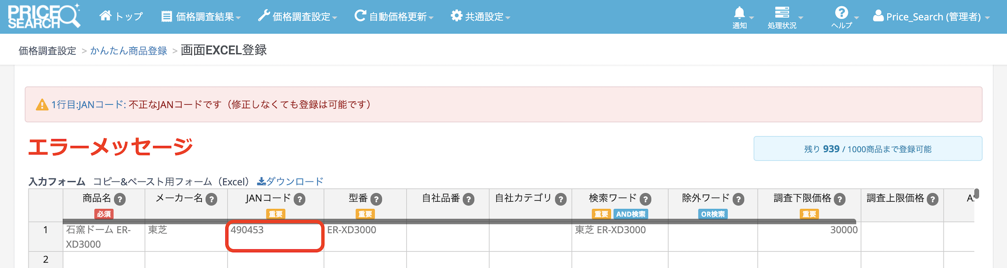This screenshot has height=268, width=1007.
Task: Expand the 価格調査結果 dropdown menu
Action: 201,17
